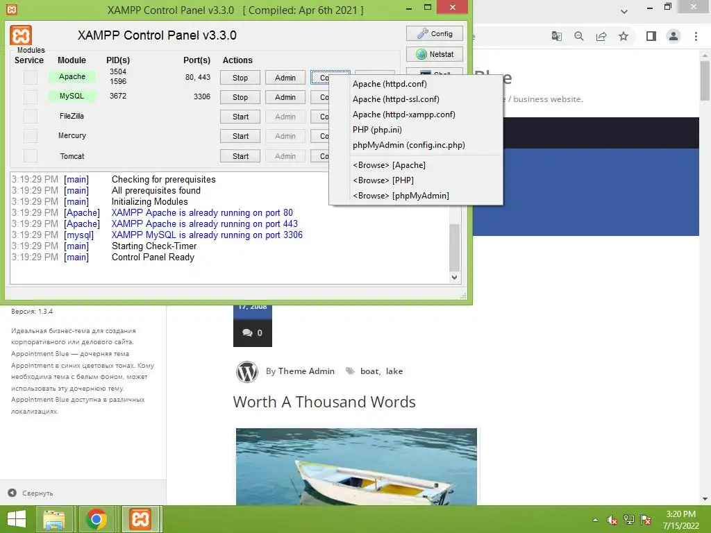Open the MySQL Admin page
The height and width of the screenshot is (533, 711).
point(285,97)
